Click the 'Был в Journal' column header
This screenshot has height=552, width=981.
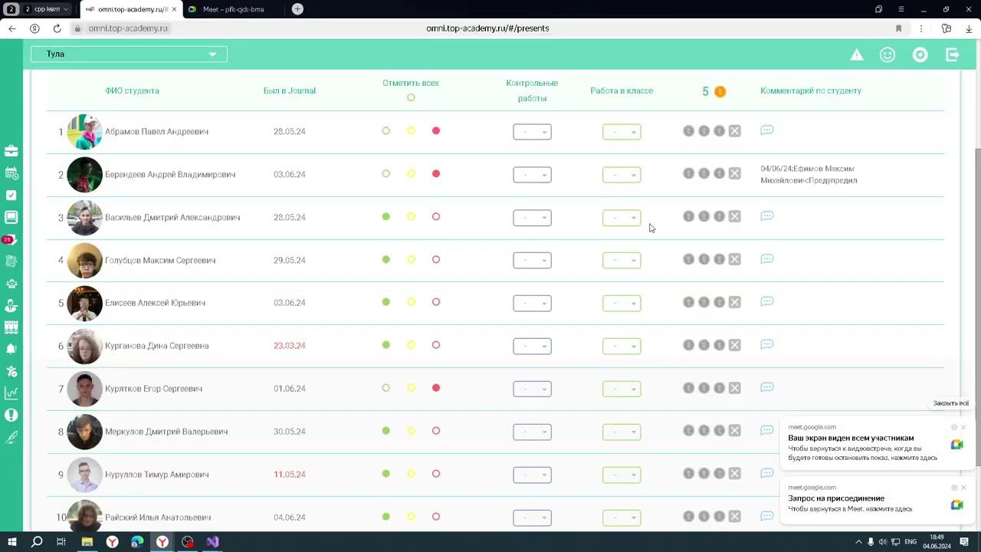click(290, 90)
